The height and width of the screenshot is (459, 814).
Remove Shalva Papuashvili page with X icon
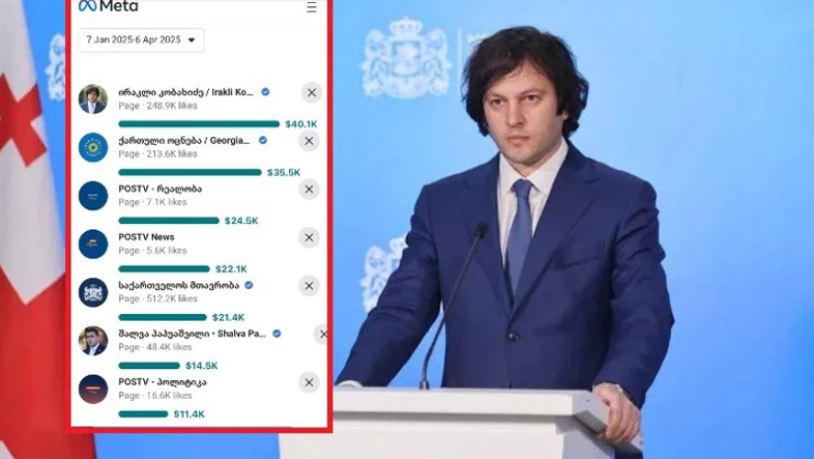(322, 334)
